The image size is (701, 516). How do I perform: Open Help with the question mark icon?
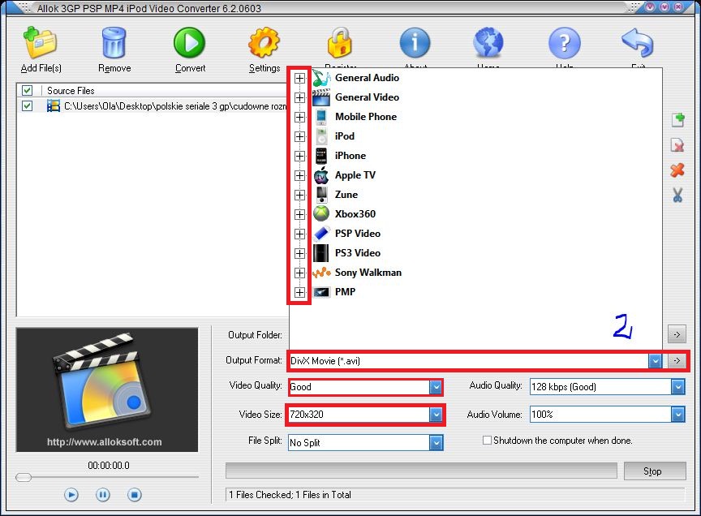pos(564,43)
